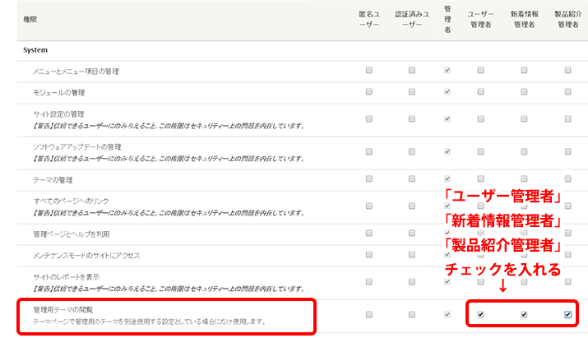Image resolution: width=588 pixels, height=338 pixels.
Task: Click the 管理用テーマの閲覧 permission label
Action: click(x=63, y=309)
